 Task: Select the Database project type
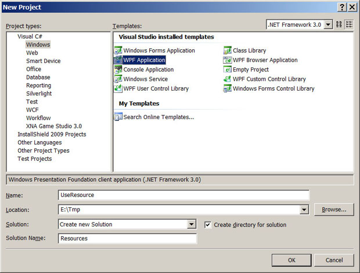coord(38,77)
